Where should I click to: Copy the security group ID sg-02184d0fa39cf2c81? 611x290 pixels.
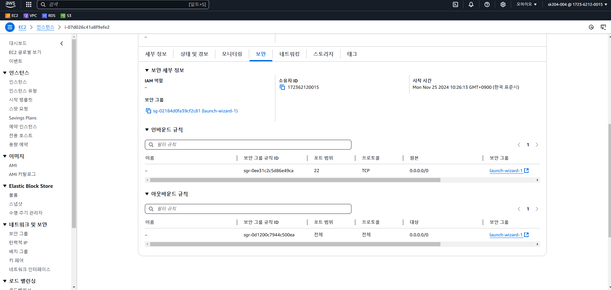click(149, 111)
